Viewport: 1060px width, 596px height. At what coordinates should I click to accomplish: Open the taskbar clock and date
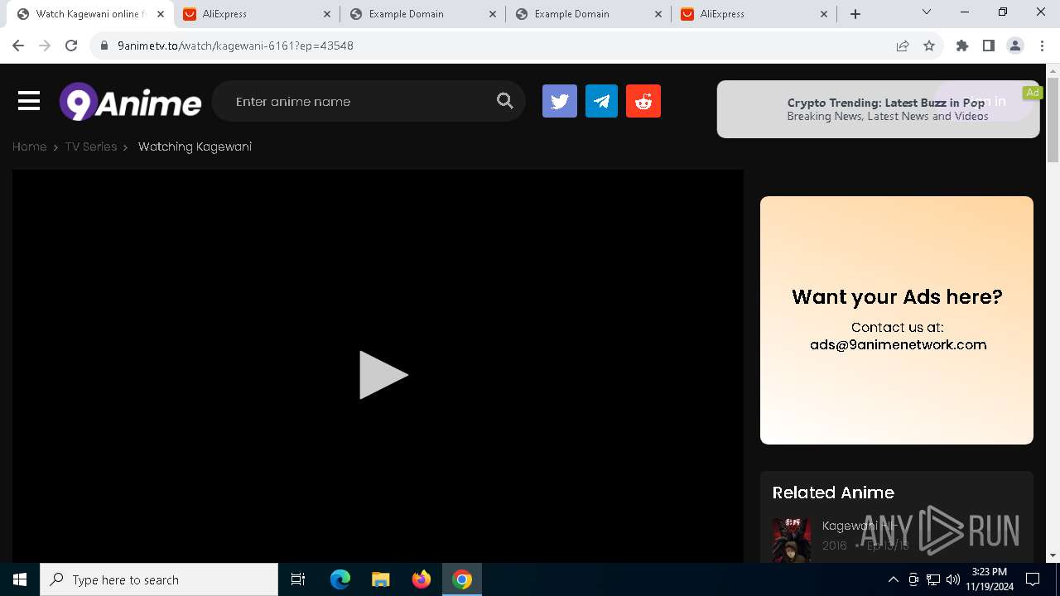point(989,579)
